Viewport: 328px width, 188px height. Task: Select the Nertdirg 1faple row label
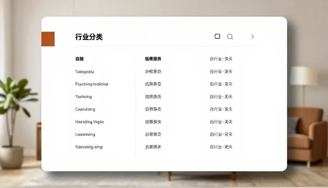coord(89,122)
